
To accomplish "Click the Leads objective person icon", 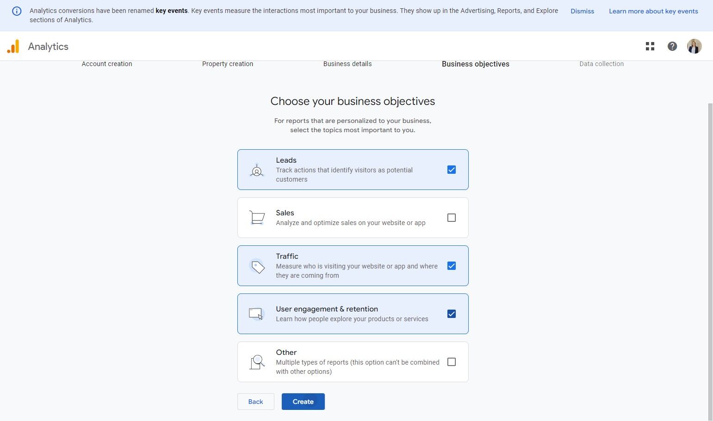I will [257, 170].
